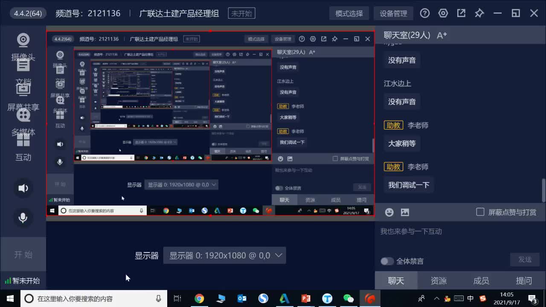Open Outlook from the taskbar
The height and width of the screenshot is (307, 546).
pos(242,298)
